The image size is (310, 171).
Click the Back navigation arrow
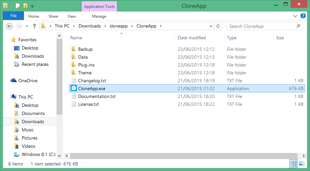point(9,26)
